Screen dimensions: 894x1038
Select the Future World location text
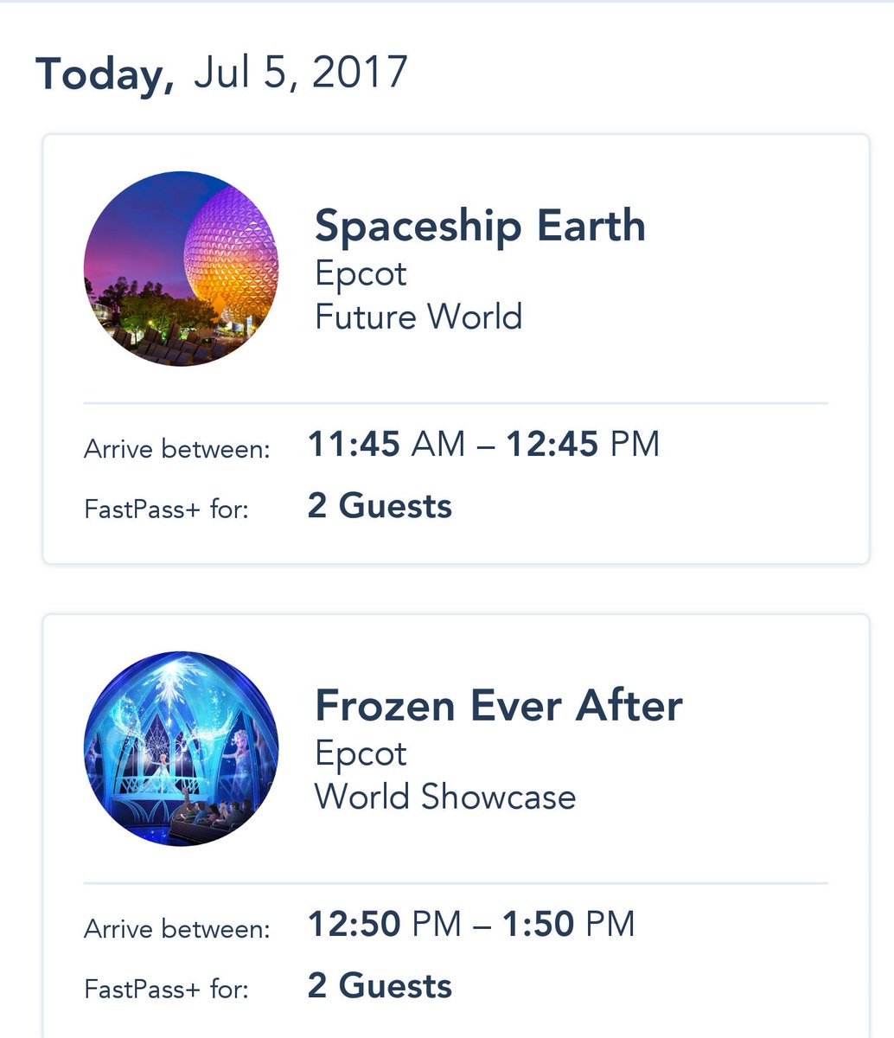[x=418, y=317]
